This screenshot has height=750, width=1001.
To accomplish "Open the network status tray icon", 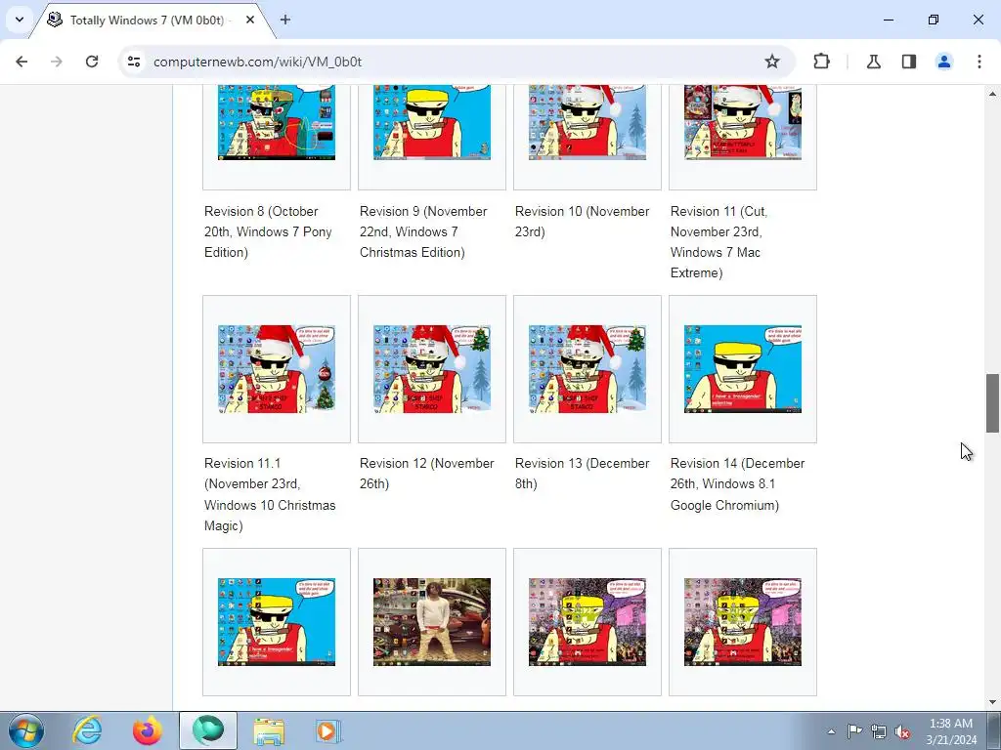I will [879, 731].
